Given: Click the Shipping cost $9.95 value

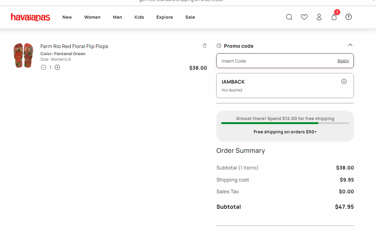Looking at the screenshot, I should point(347,180).
